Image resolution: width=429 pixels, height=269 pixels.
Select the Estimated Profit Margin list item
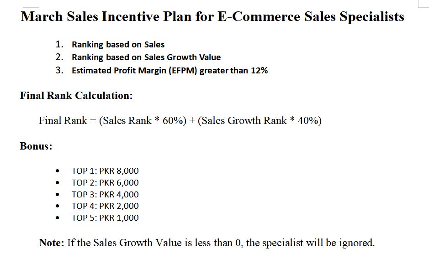169,71
